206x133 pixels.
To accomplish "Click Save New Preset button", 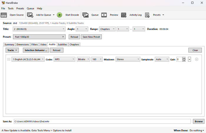I will coord(91,37).
